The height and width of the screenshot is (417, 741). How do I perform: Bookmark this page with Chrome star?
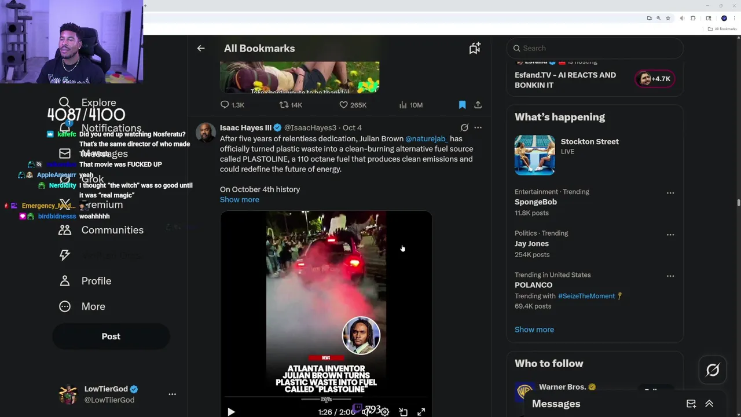[668, 19]
